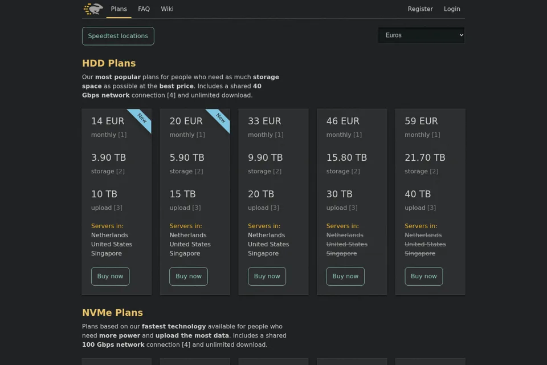The height and width of the screenshot is (365, 547).
Task: Click the 14 EUR price text
Action: [108, 121]
